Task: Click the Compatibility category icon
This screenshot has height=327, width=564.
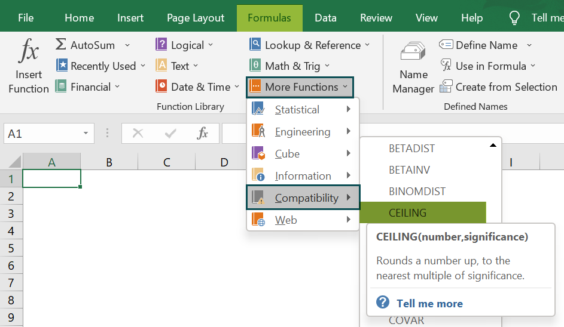Action: [x=258, y=198]
